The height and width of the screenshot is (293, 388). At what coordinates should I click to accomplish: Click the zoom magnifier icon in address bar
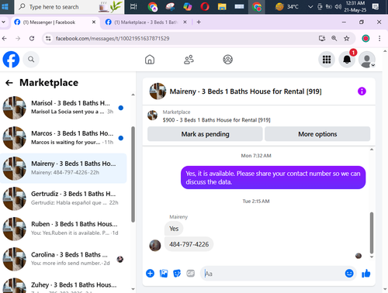click(334, 39)
